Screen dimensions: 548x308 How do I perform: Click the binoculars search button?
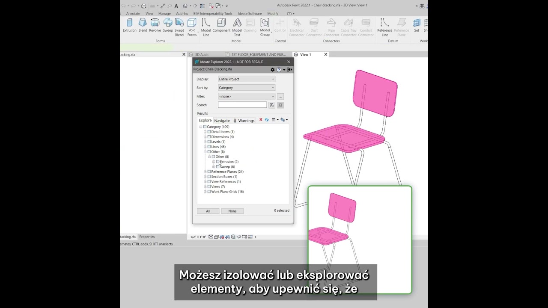[271, 105]
